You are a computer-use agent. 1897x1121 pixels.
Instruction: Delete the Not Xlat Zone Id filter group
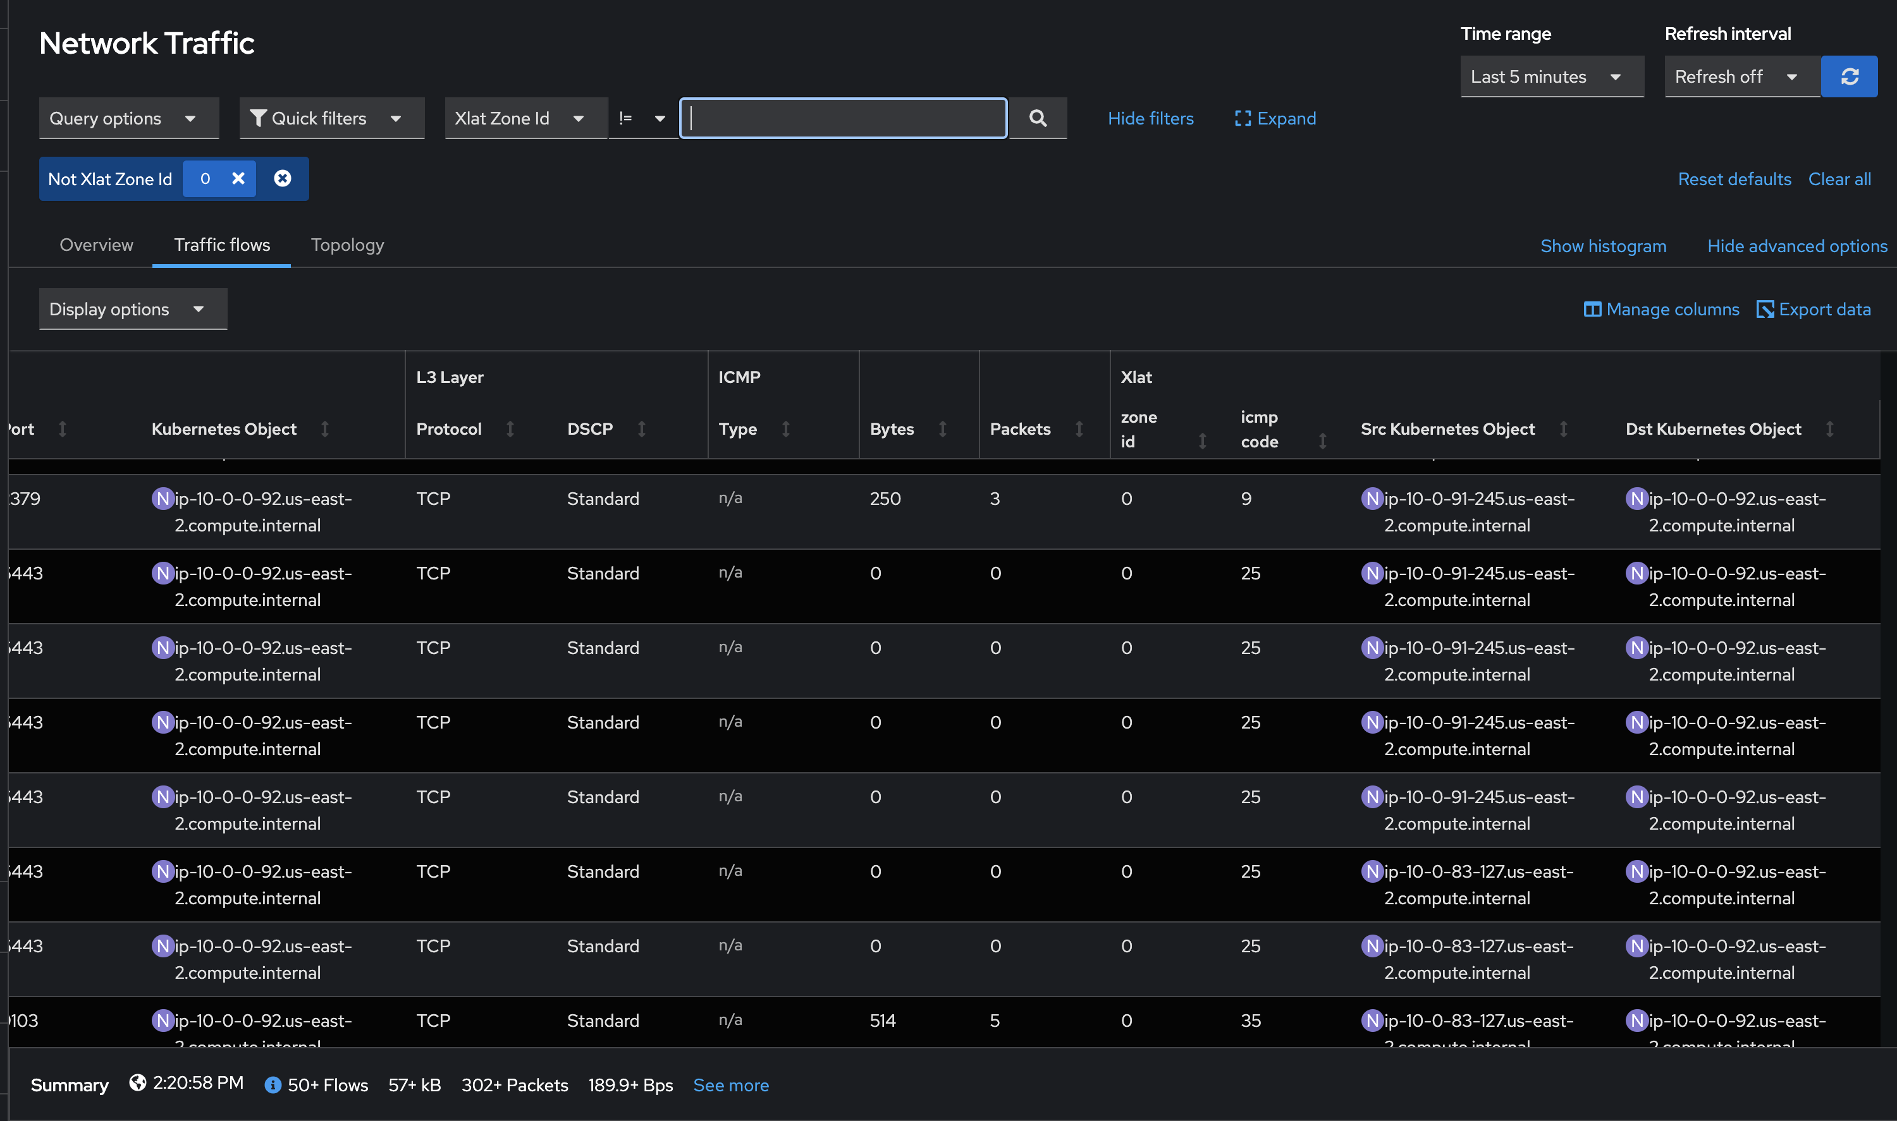pos(283,178)
